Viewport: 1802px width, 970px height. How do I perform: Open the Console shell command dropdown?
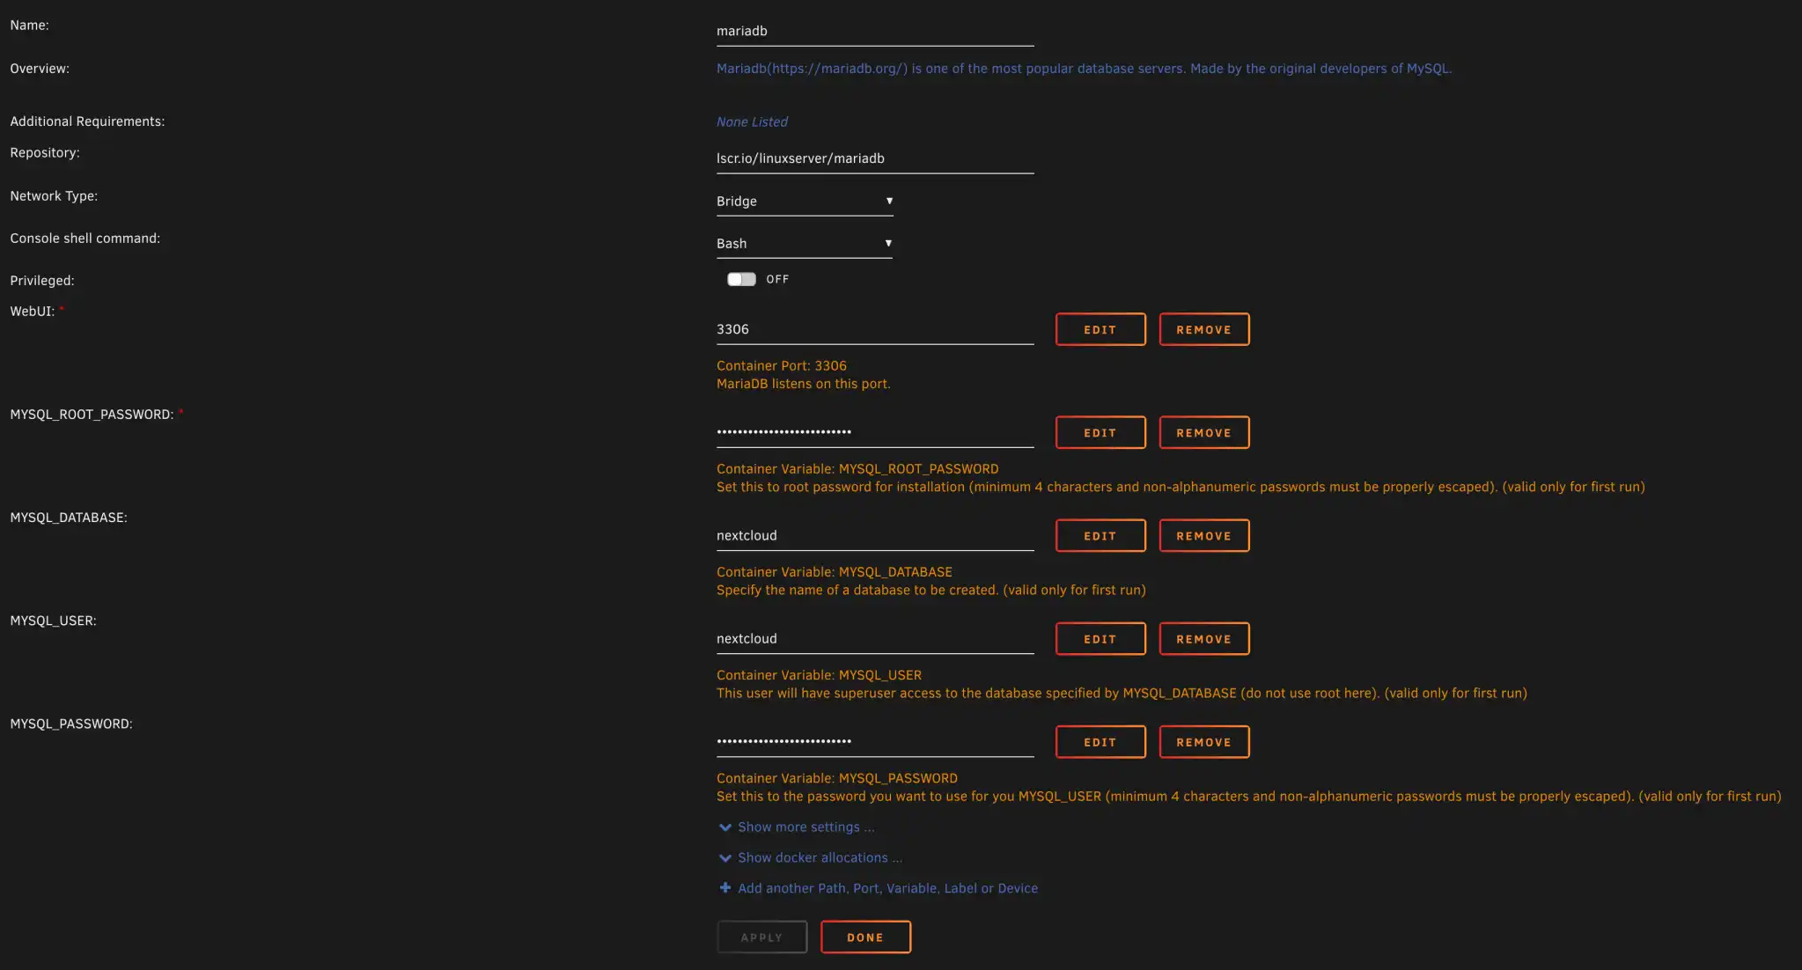click(804, 244)
